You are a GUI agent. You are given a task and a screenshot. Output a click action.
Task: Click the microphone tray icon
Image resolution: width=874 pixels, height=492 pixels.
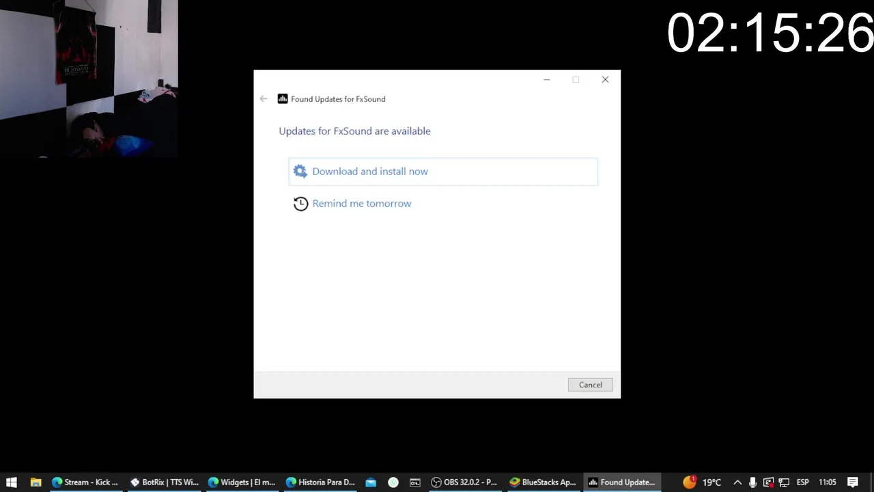[x=752, y=482]
